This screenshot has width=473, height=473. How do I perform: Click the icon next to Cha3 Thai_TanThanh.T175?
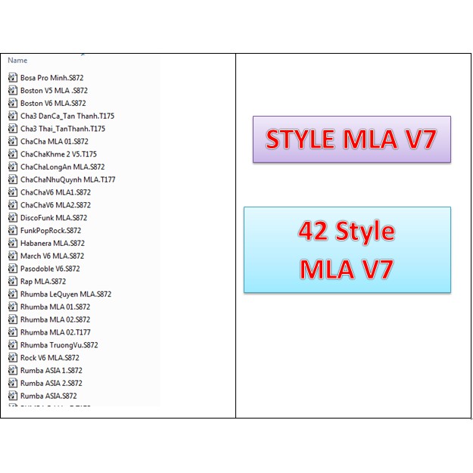tap(13, 128)
